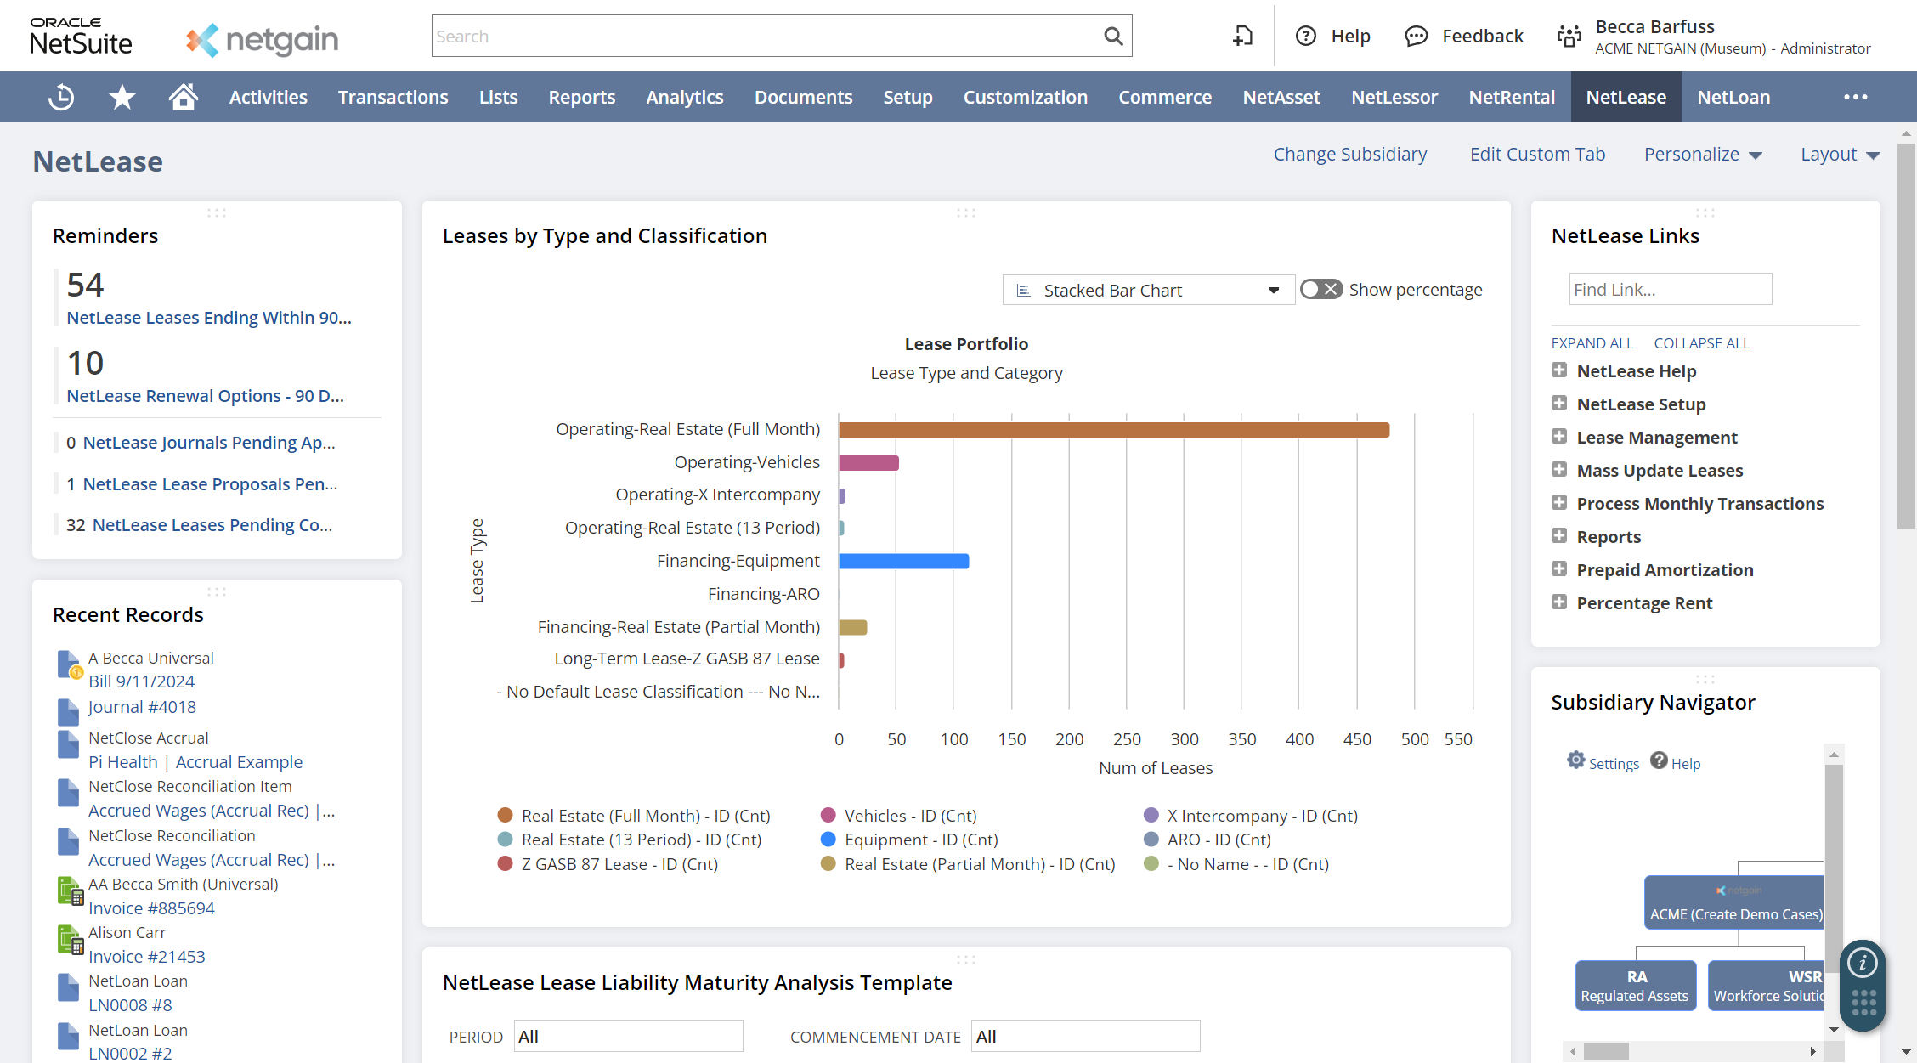Click the NetLoan LN0008 #8 record icon
1917x1063 pixels.
(x=68, y=987)
